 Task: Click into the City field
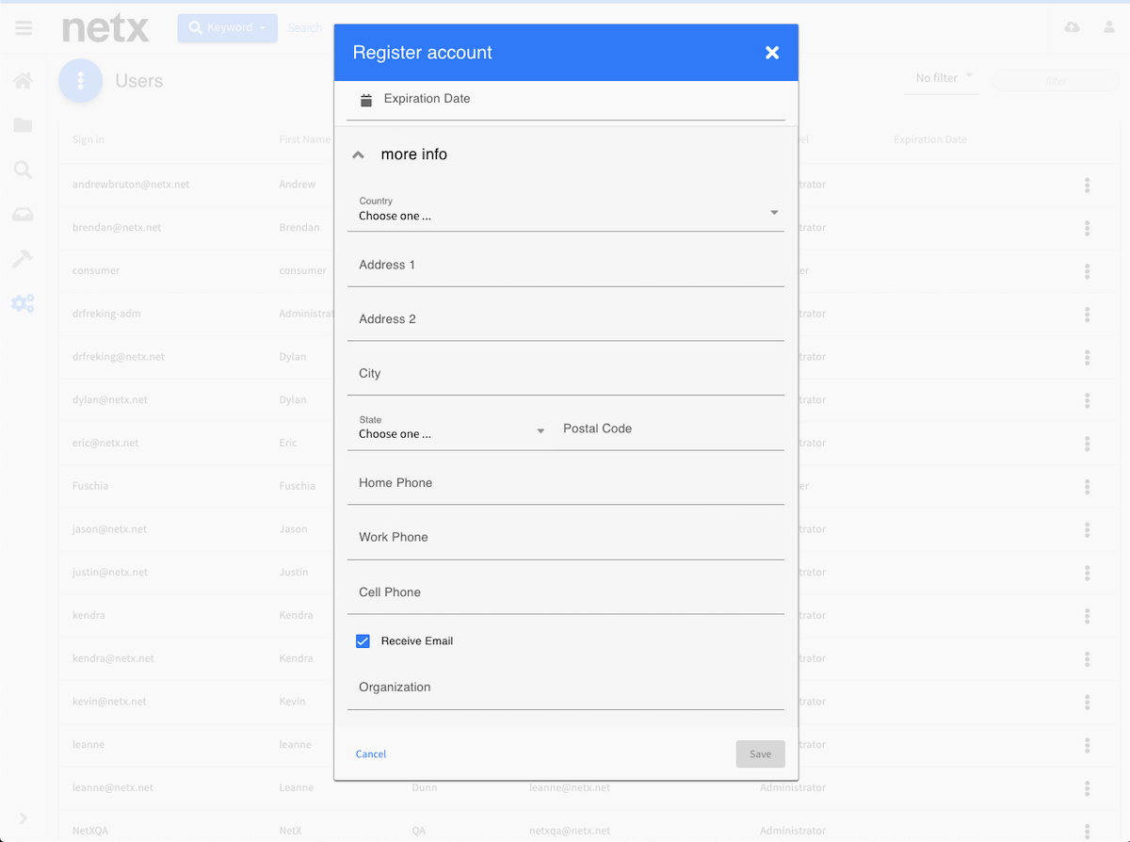(x=566, y=375)
